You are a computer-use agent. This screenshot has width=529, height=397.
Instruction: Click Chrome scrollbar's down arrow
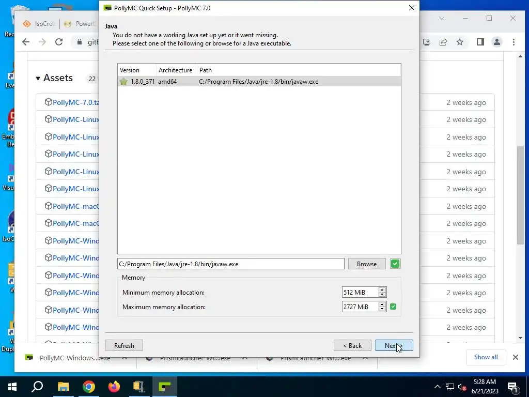coord(520,338)
